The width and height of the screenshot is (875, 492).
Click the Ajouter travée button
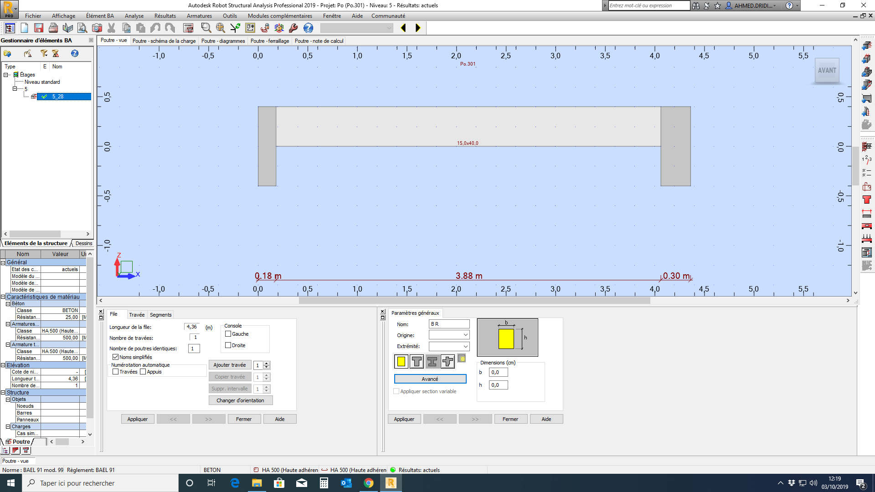(230, 365)
